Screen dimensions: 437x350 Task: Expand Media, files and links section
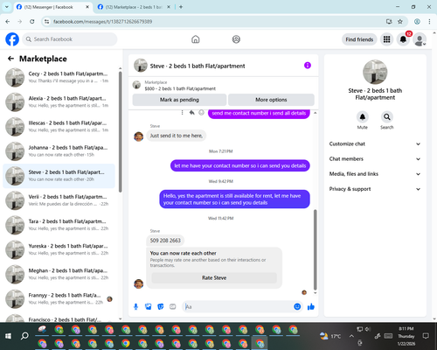coord(375,174)
